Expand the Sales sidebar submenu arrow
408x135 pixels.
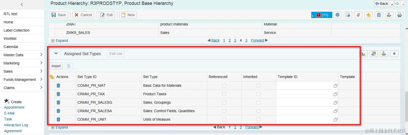click(x=41, y=71)
